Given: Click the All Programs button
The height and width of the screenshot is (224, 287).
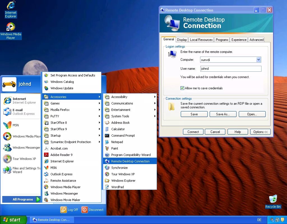Looking at the screenshot, I should coord(21,199).
